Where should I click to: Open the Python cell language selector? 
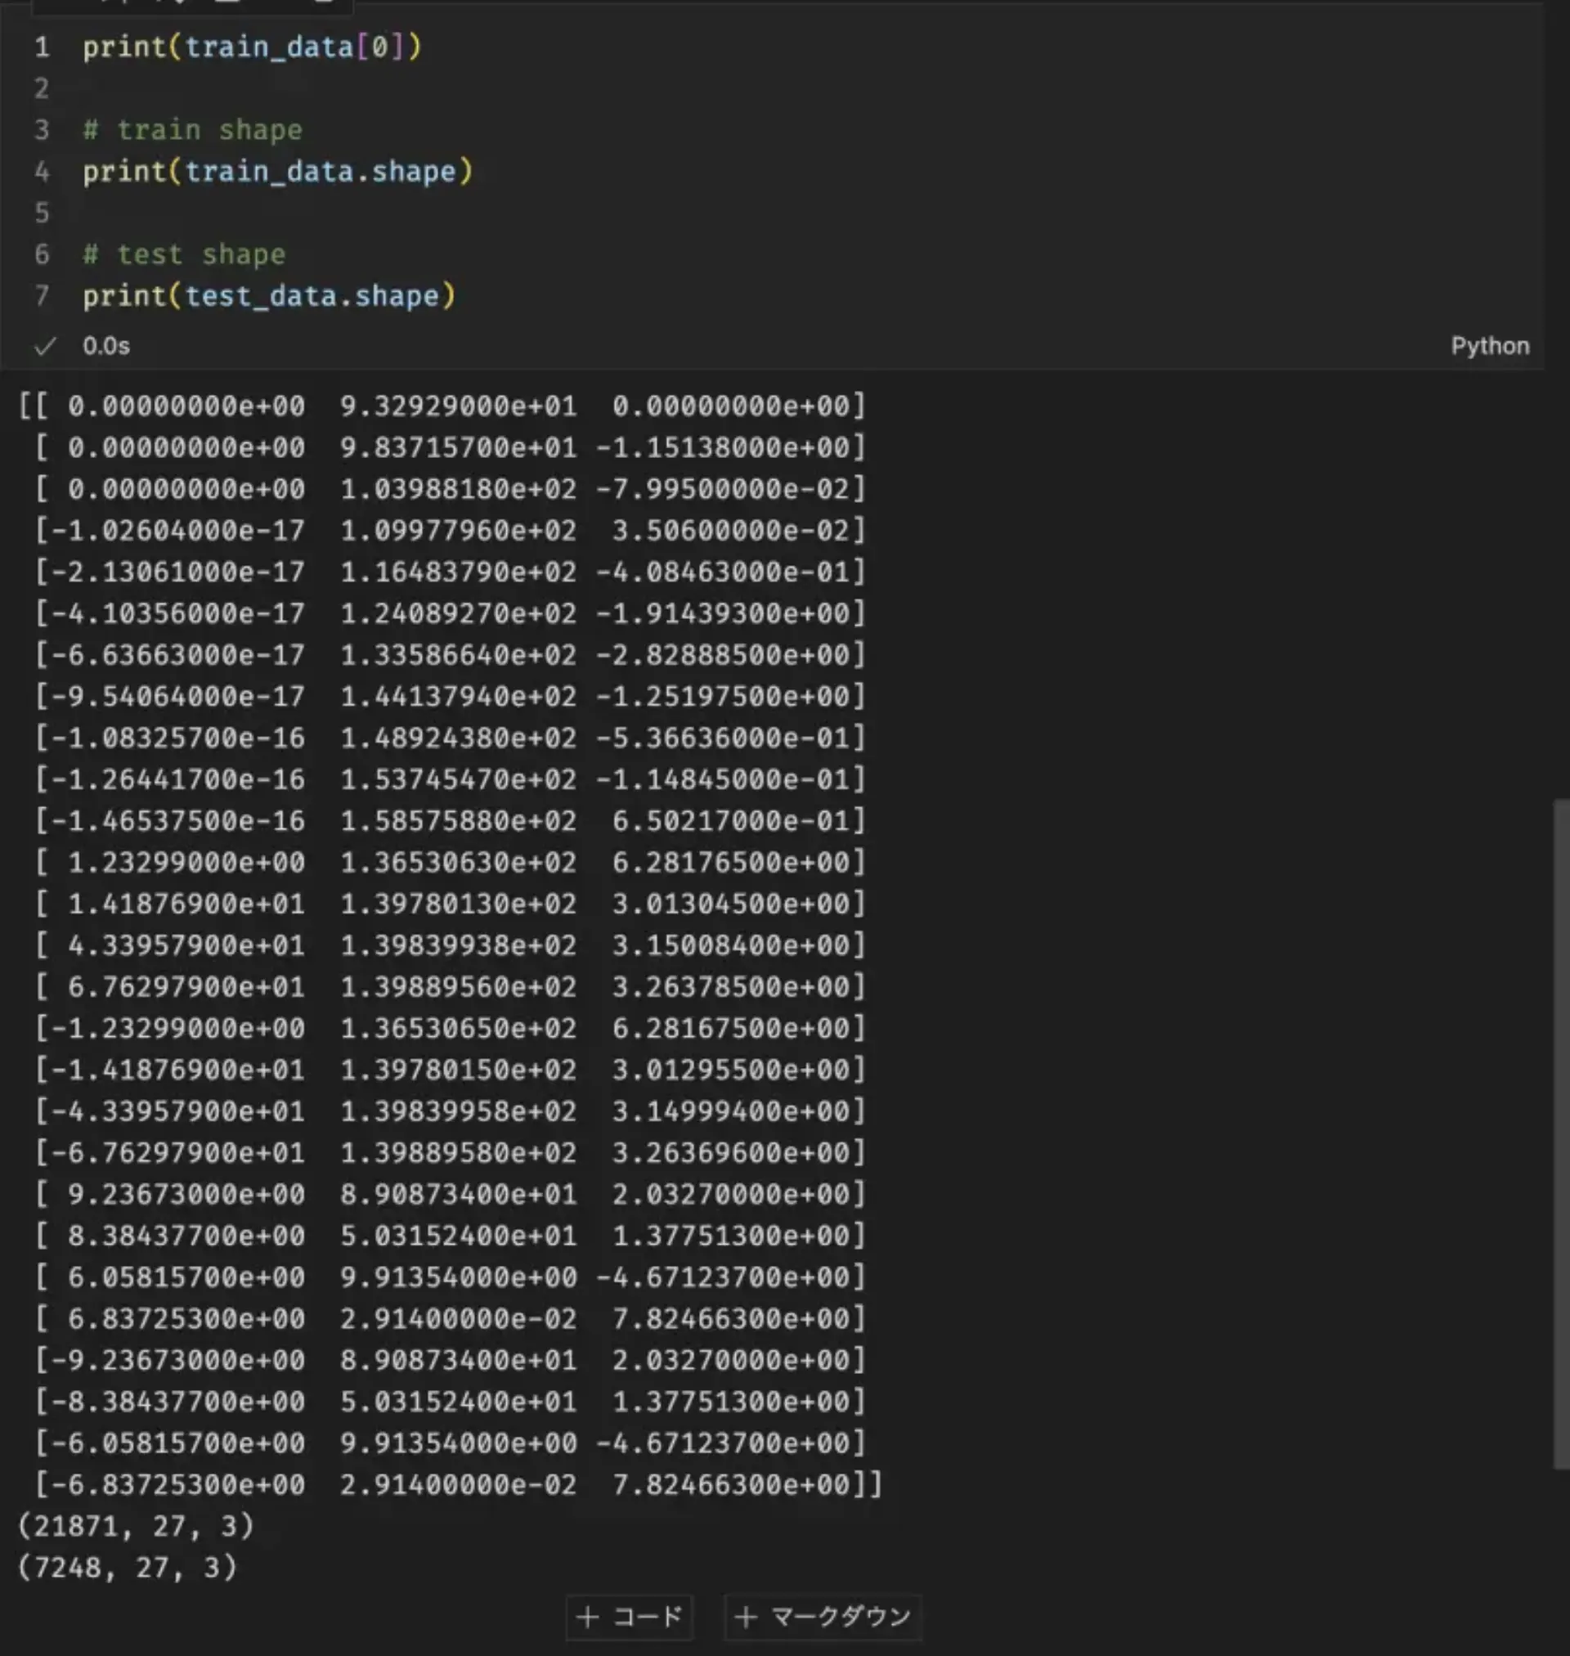pos(1490,346)
